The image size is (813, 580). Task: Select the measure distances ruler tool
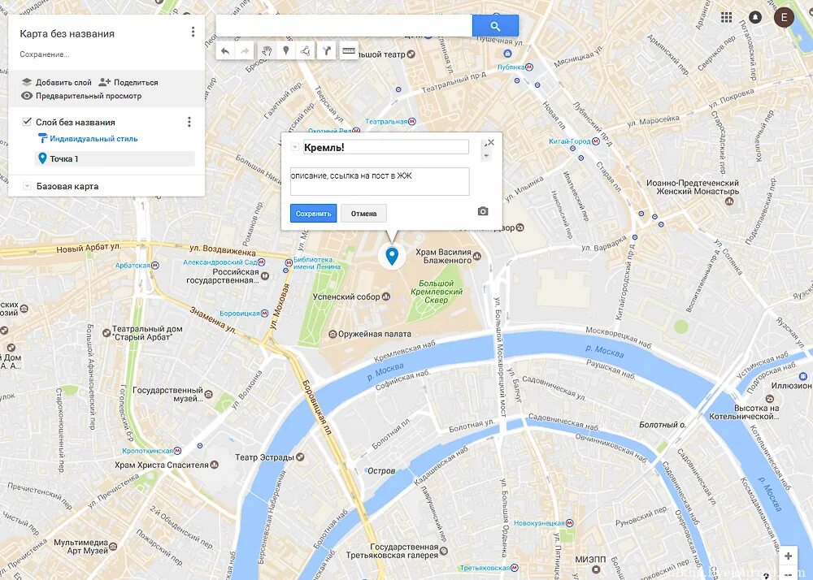pos(349,50)
